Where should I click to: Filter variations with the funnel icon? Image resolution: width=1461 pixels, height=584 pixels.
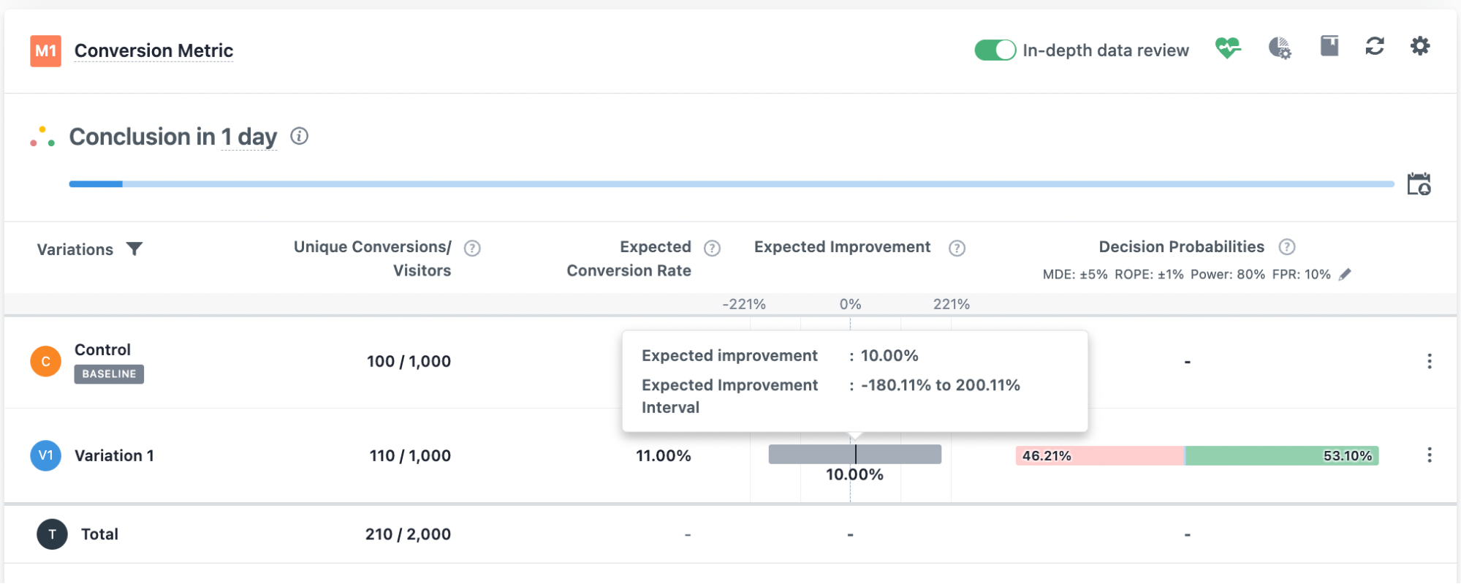pos(134,249)
